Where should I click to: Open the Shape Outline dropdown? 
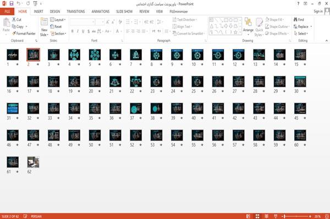(277, 26)
